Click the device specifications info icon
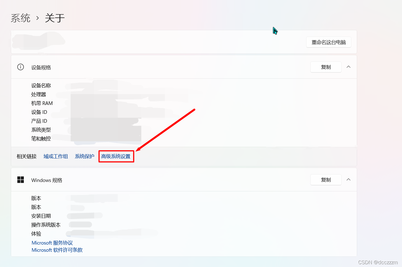This screenshot has width=402, height=267. click(21, 67)
